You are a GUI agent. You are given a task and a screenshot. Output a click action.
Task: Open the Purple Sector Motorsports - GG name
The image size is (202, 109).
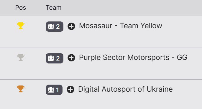pyautogui.click(x=133, y=57)
